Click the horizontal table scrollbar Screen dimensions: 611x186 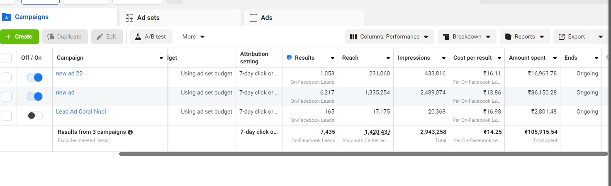pyautogui.click(x=363, y=154)
